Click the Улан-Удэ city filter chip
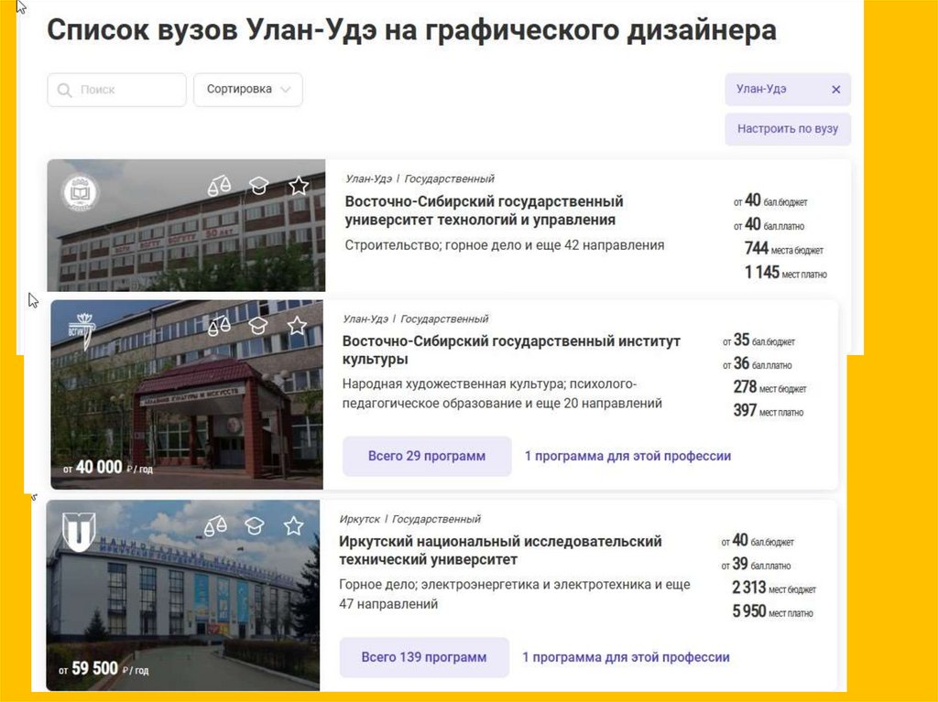The width and height of the screenshot is (938, 702). tap(788, 90)
